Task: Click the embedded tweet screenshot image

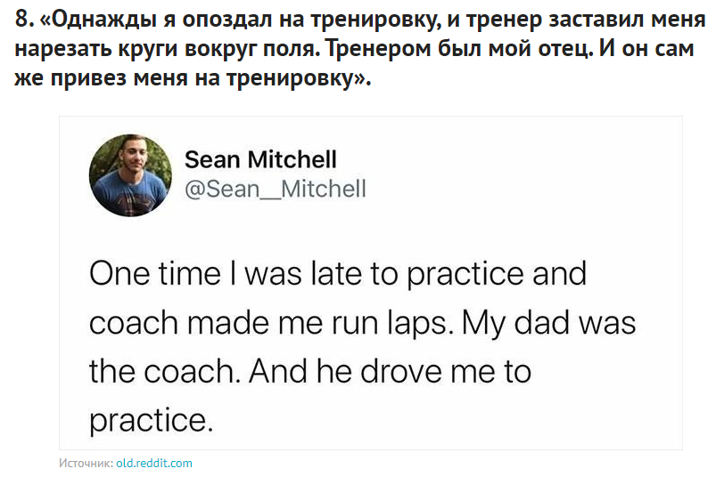Action: coord(371,283)
